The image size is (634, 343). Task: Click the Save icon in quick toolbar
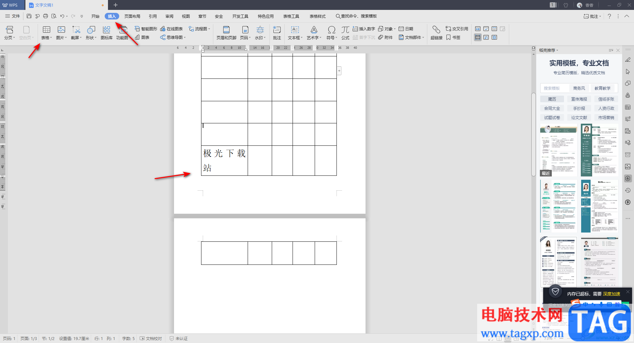pos(29,16)
